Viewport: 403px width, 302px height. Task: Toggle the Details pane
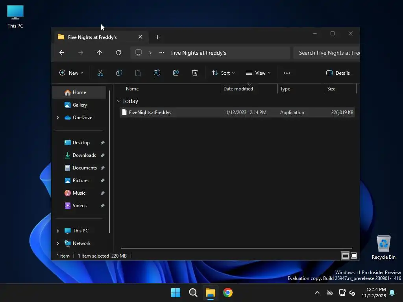(338, 73)
